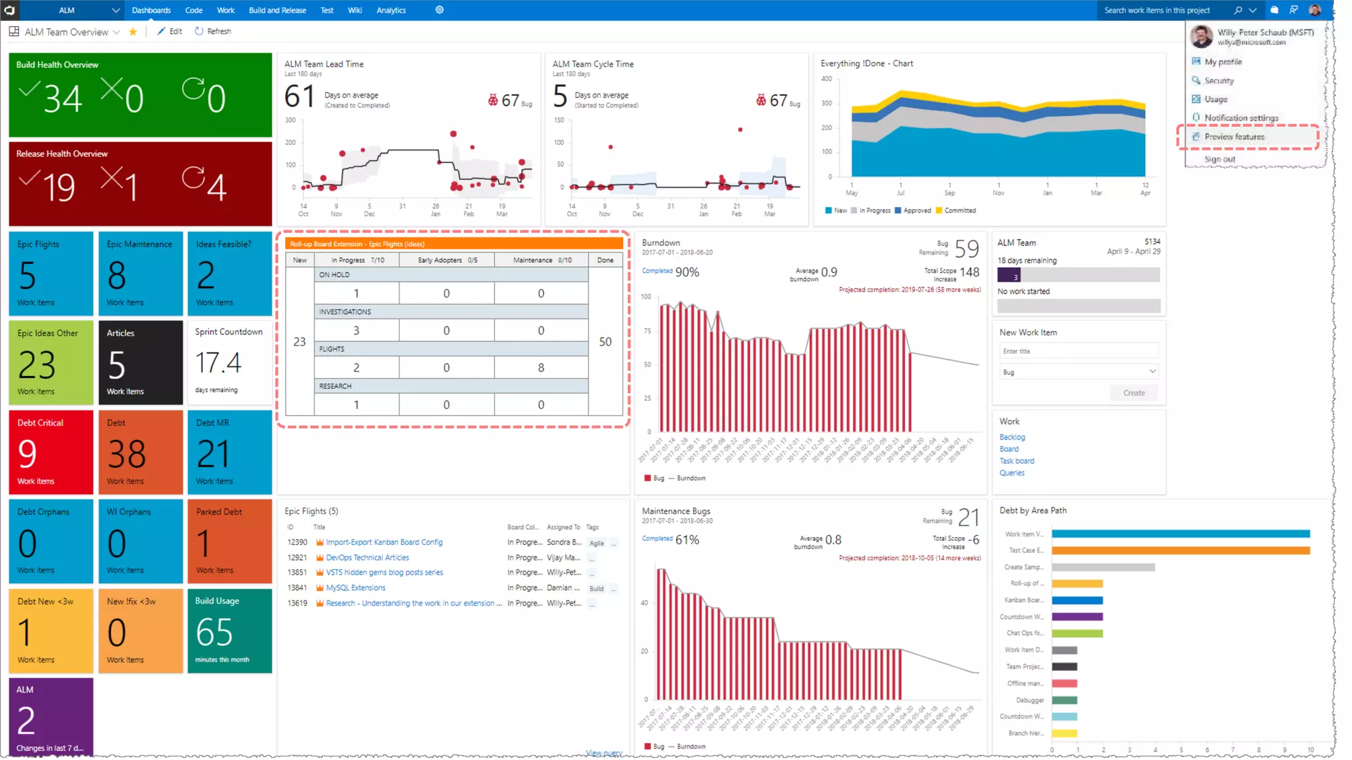Screen dimensions: 1352x760
Task: Click the Refresh dashboard icon
Action: click(x=199, y=31)
